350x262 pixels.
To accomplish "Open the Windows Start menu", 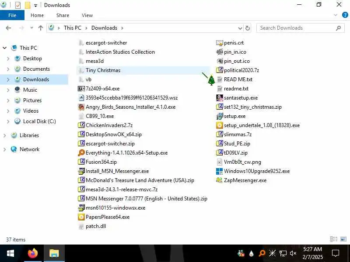I will (x=10, y=253).
